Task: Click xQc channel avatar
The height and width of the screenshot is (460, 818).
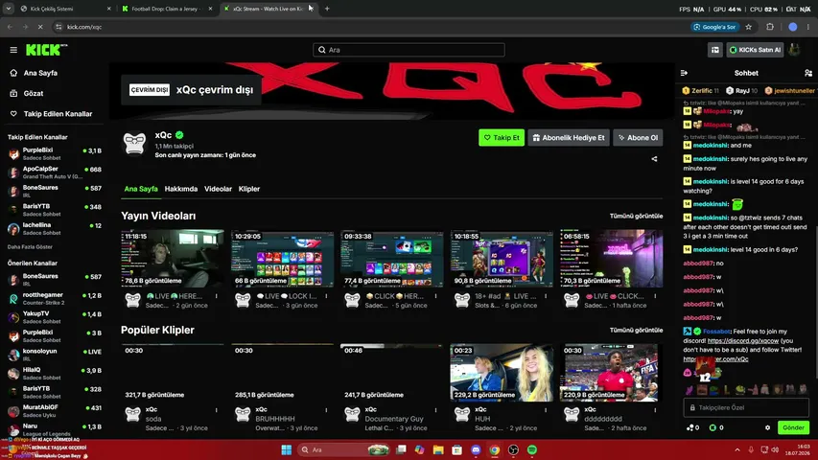Action: pos(134,144)
